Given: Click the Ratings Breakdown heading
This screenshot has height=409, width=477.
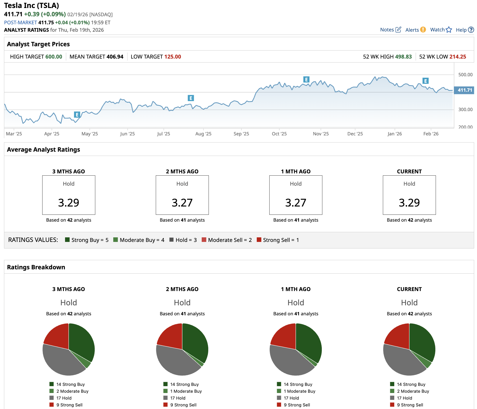Looking at the screenshot, I should (x=36, y=267).
